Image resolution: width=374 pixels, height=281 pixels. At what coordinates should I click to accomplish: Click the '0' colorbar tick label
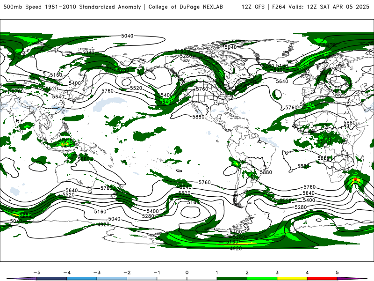pyautogui.click(x=187, y=273)
